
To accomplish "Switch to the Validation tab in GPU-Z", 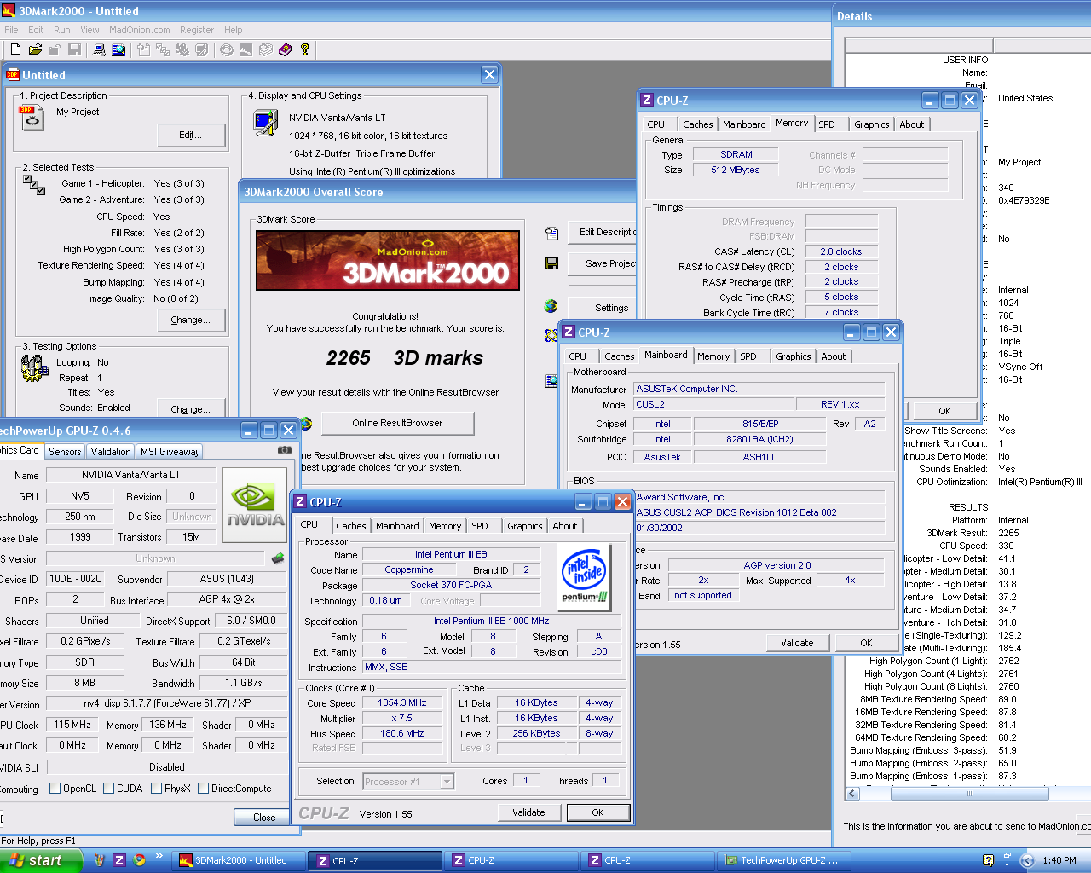I will [x=111, y=452].
